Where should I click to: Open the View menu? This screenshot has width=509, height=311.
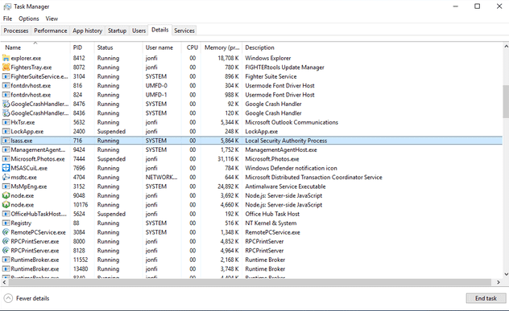click(52, 18)
